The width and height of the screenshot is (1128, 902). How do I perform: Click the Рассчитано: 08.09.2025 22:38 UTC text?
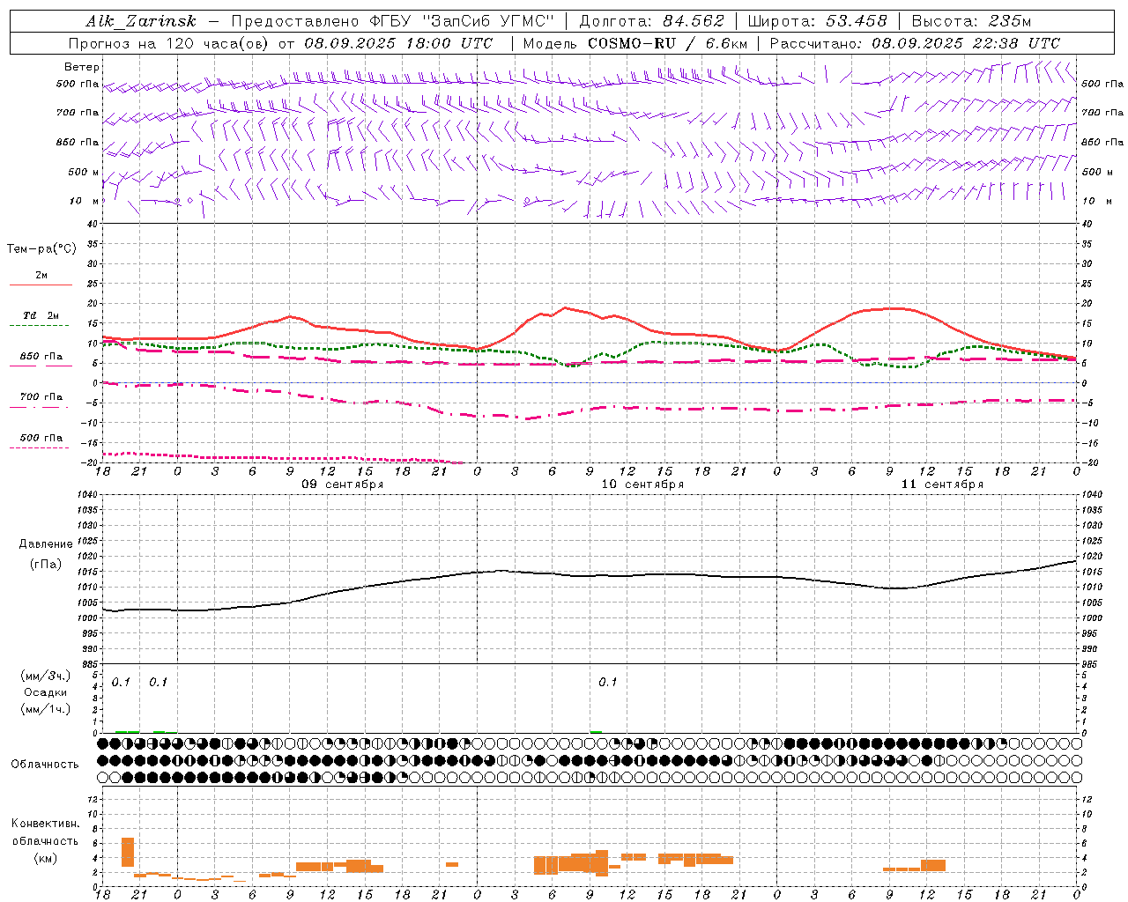915,43
